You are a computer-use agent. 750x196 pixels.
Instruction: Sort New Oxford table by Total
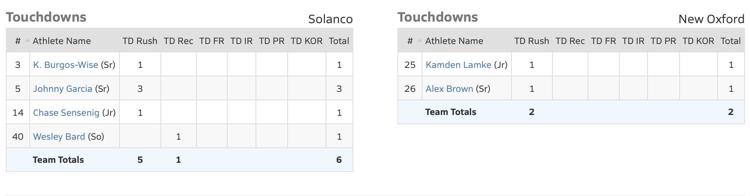pyautogui.click(x=730, y=41)
